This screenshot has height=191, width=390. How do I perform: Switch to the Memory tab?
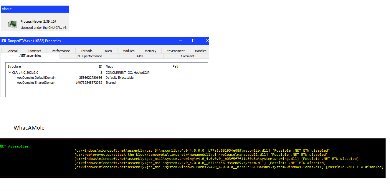tap(150, 51)
